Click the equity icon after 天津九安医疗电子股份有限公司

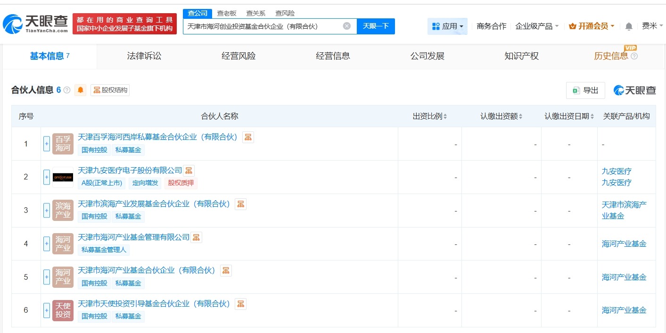[x=189, y=171]
